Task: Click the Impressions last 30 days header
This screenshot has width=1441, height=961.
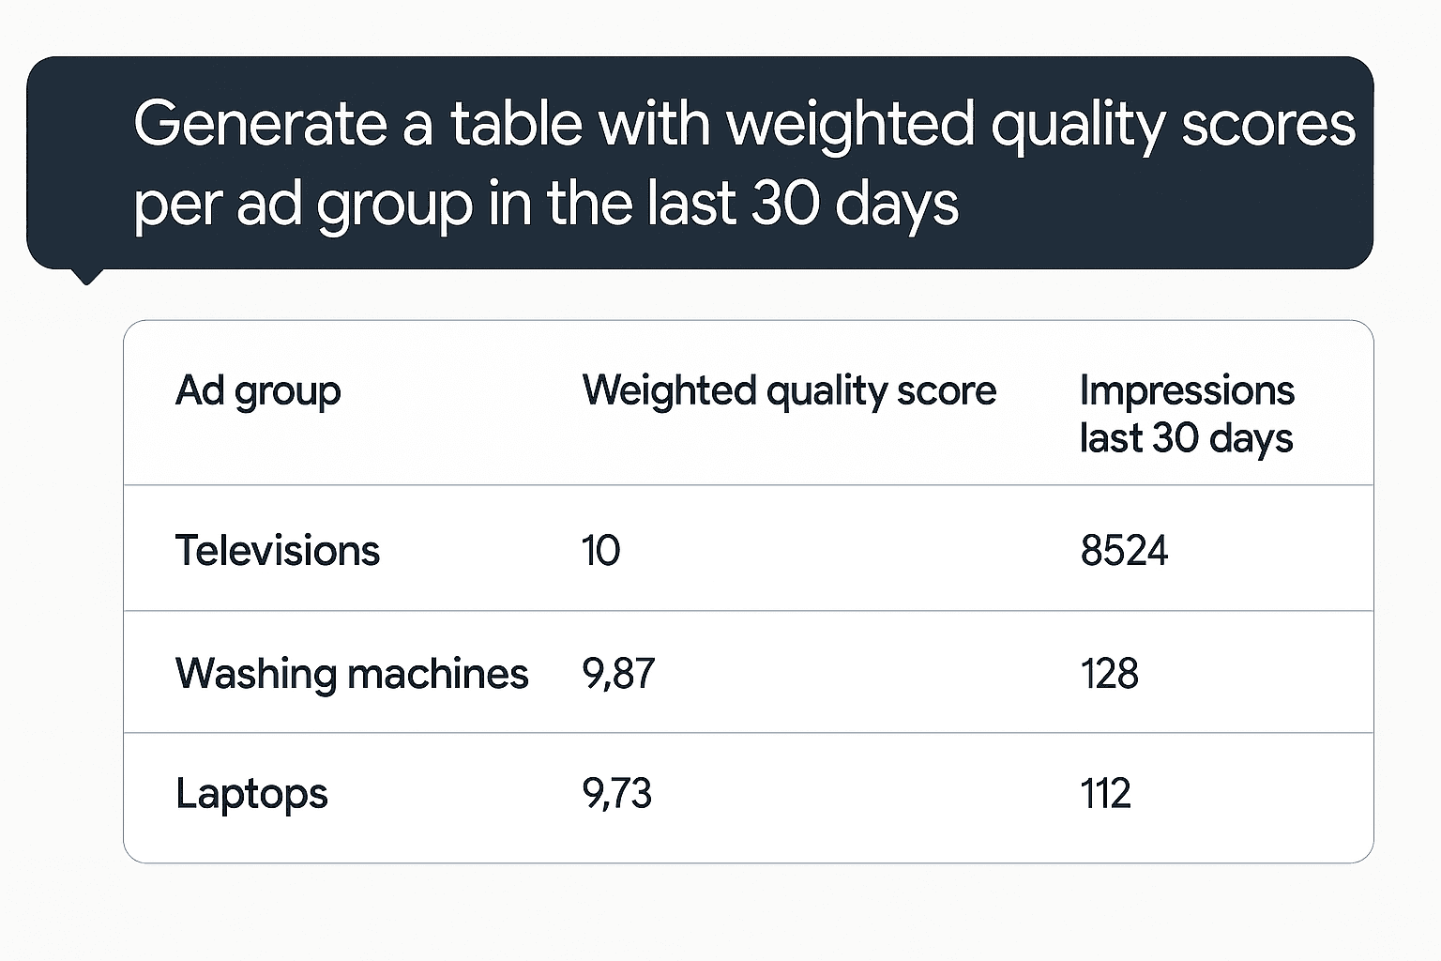Action: pos(1187,414)
